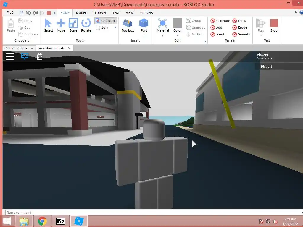Viewport: 303px width, 227px height.
Task: Collapse the ribbon with the chevron
Action: click(x=295, y=12)
